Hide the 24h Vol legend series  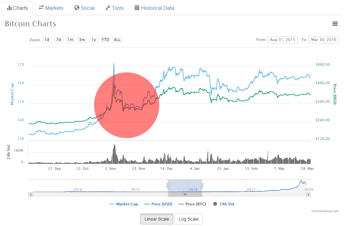(224, 204)
